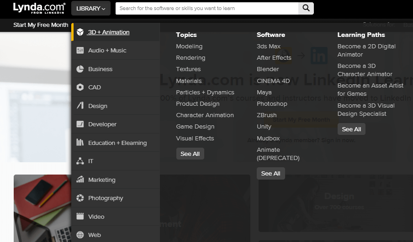Click the Photography aperture icon

tap(80, 198)
